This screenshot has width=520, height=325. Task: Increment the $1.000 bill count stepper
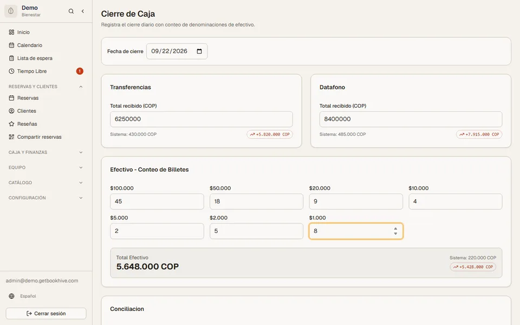click(395, 229)
